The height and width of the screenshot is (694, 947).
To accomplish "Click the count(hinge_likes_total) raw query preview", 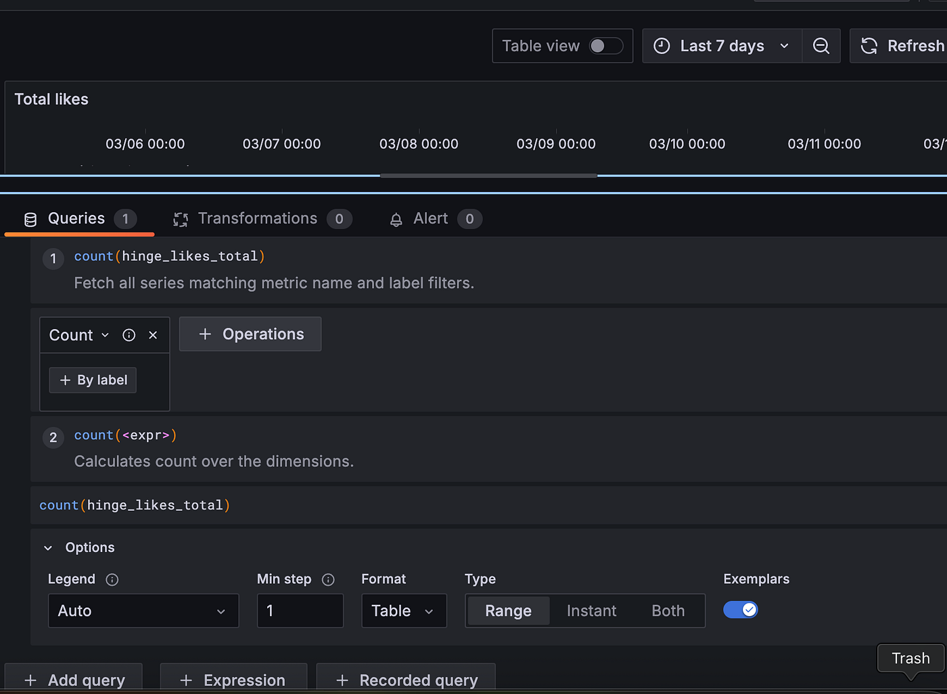I will click(135, 505).
